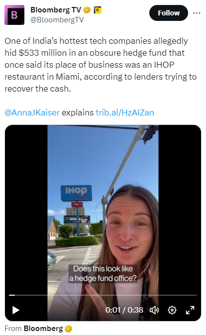Open video settings gear menu

[172, 310]
